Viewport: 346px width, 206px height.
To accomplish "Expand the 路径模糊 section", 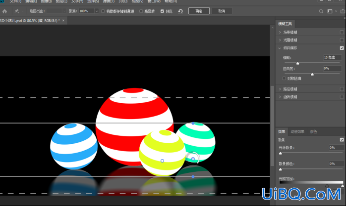I will pyautogui.click(x=280, y=89).
